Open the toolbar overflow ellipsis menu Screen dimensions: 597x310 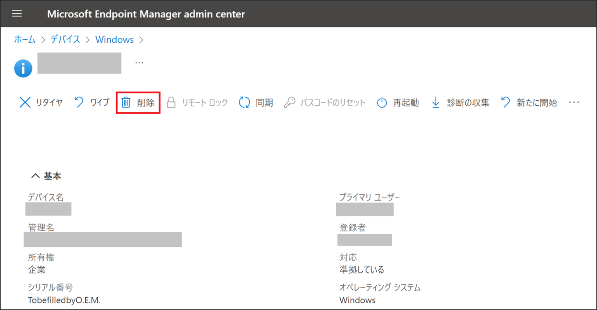coord(574,103)
